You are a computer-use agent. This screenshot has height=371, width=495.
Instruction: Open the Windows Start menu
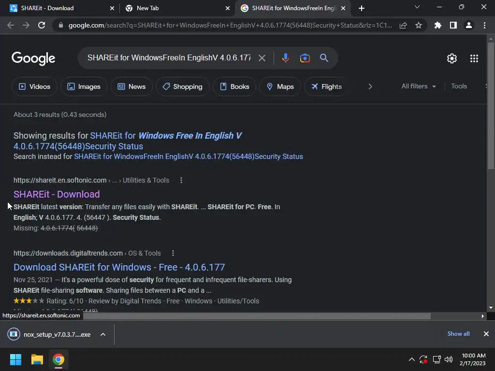click(x=15, y=359)
